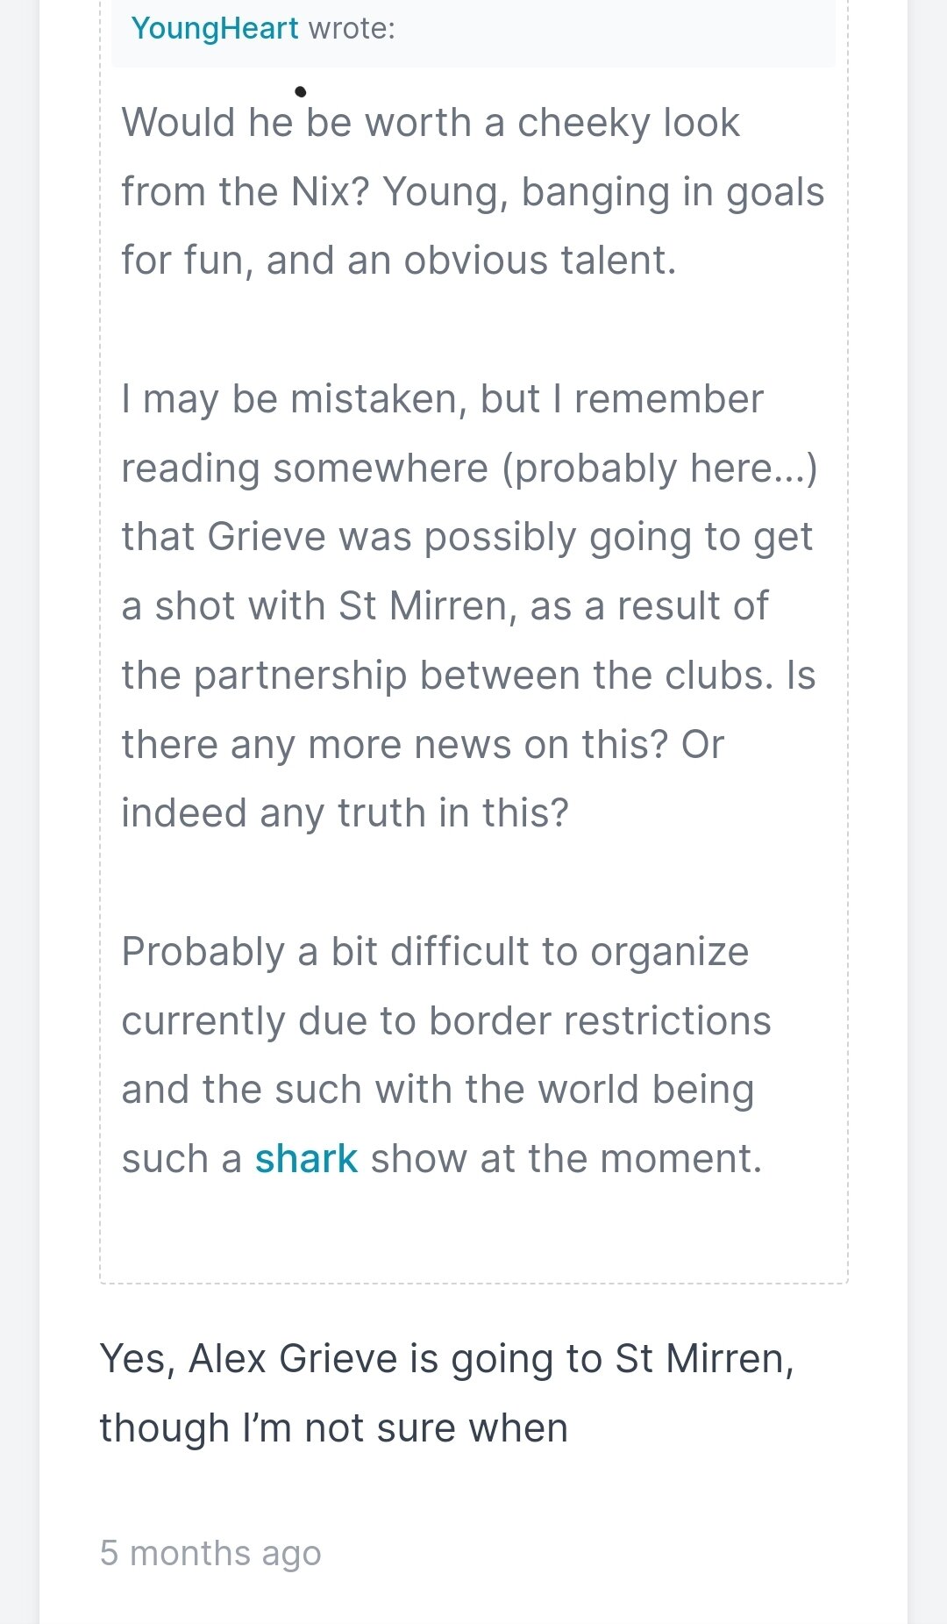Click the reply line "though I'm not sure when"
The image size is (947, 1624).
[x=334, y=1428]
